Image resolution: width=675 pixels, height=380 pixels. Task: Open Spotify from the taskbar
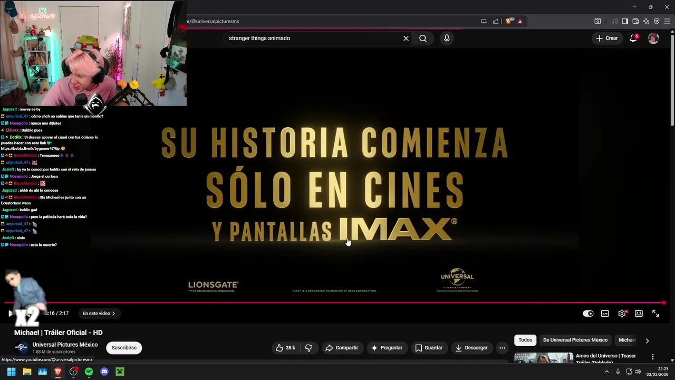(89, 372)
